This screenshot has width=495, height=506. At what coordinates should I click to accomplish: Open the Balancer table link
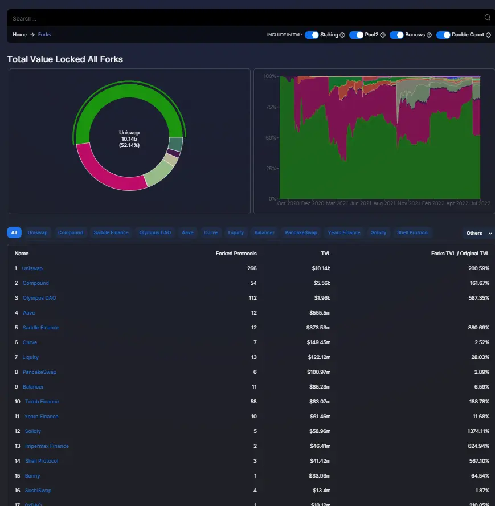point(33,387)
